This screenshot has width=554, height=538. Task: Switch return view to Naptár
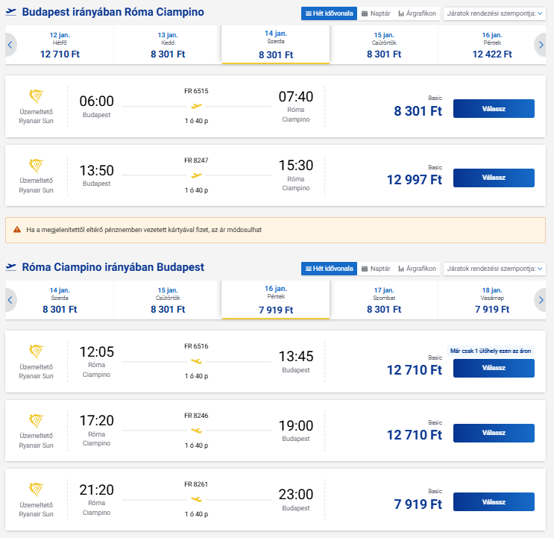376,268
